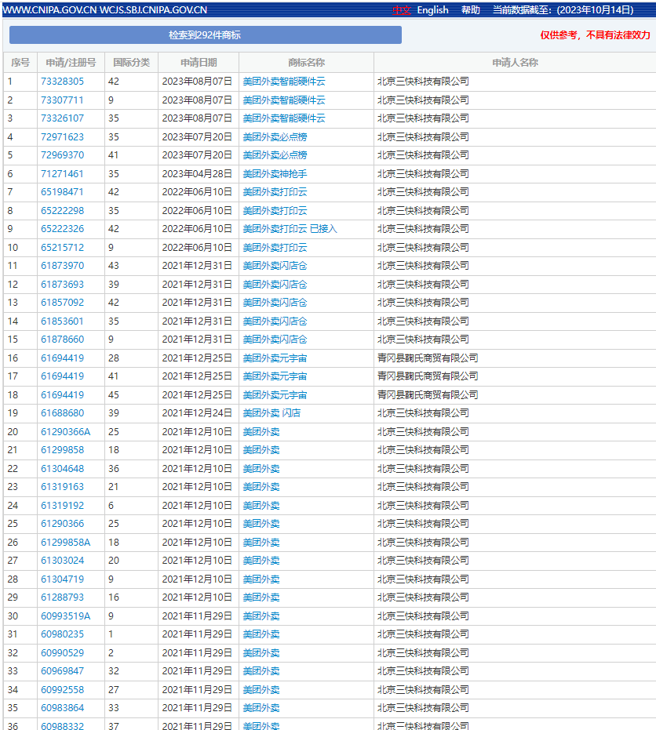This screenshot has height=730, width=656.
Task: Open registration number 73328305
Action: pyautogui.click(x=62, y=82)
